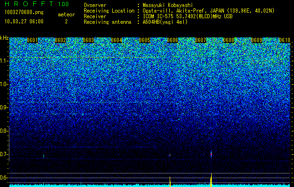Click the 0603 time marker
This screenshot has height=187, width=294.
(88, 40)
